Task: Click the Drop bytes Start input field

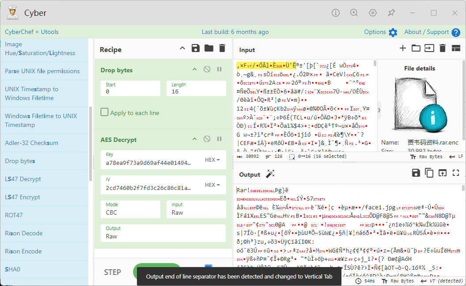Action: 130,88
